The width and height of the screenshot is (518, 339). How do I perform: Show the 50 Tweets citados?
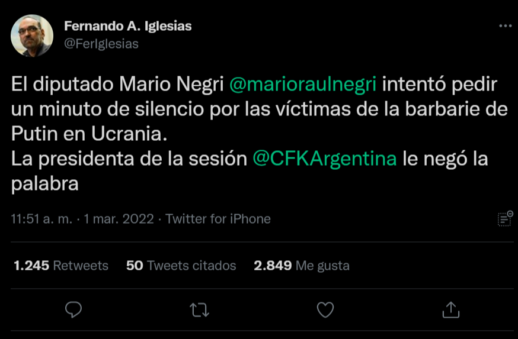pyautogui.click(x=181, y=266)
